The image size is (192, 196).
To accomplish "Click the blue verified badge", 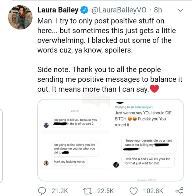I will pos(84,10).
